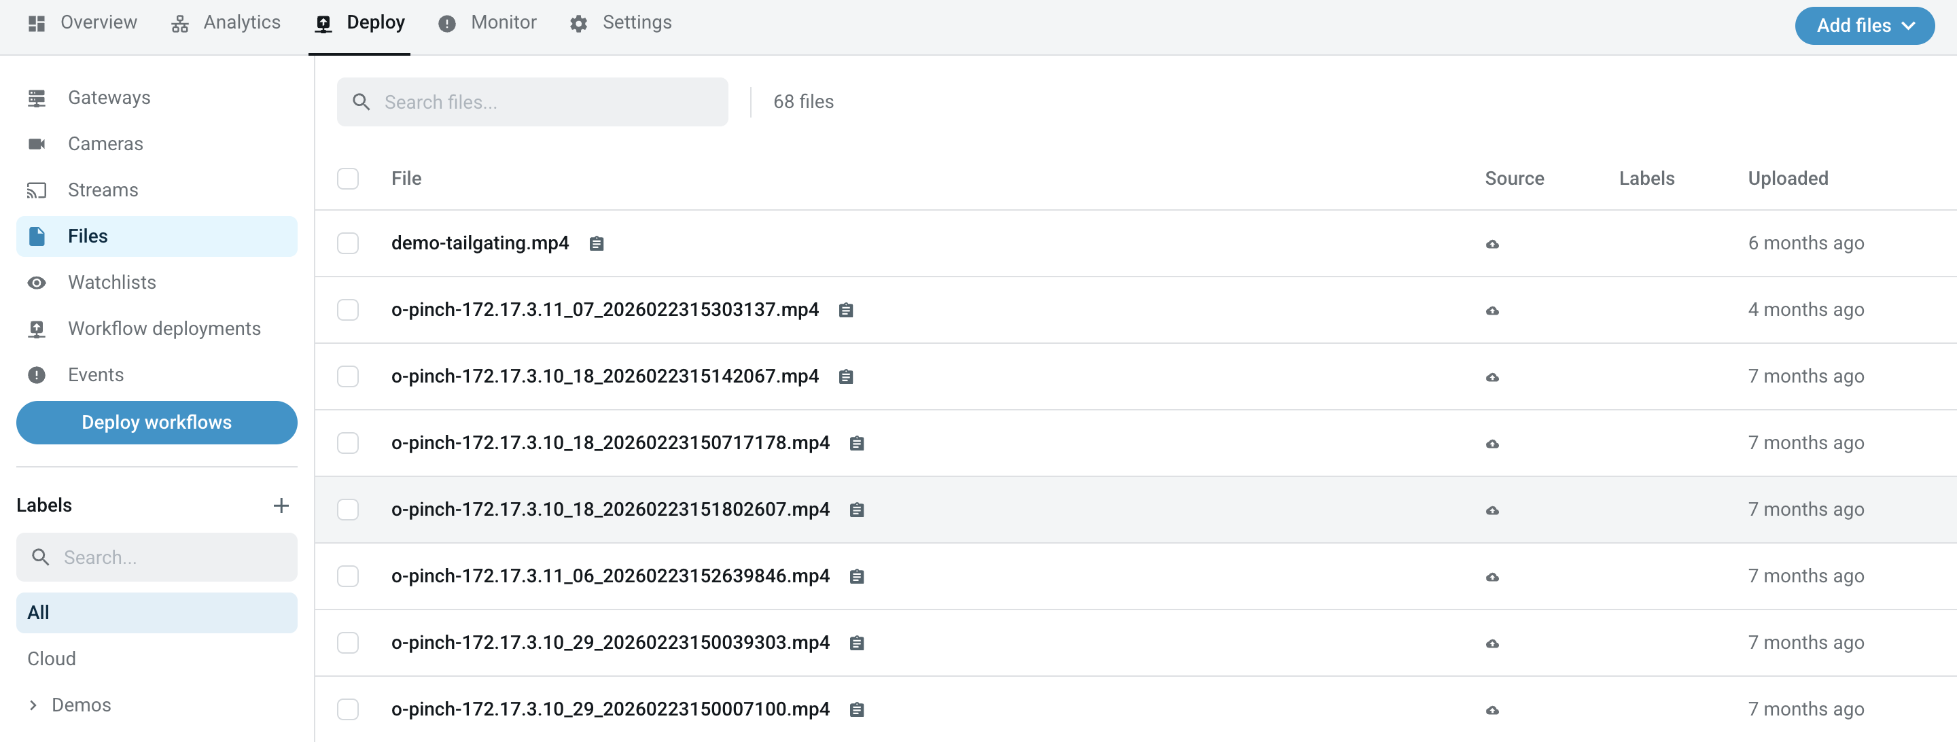1957x742 pixels.
Task: Click clipboard icon next to o-pinch-172.17.3.11_06_20260223152639846.mp4
Action: (856, 576)
